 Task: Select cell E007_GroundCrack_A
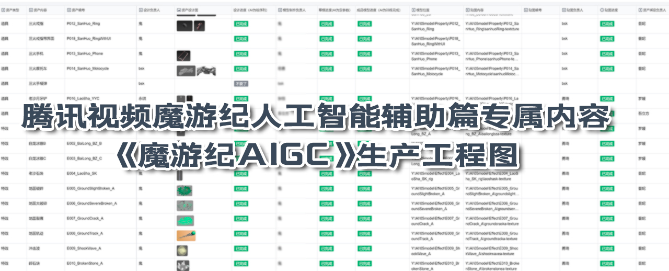pos(85,218)
